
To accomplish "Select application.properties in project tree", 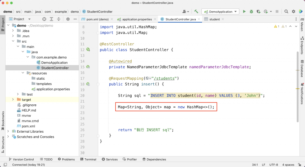I will click(53, 89).
